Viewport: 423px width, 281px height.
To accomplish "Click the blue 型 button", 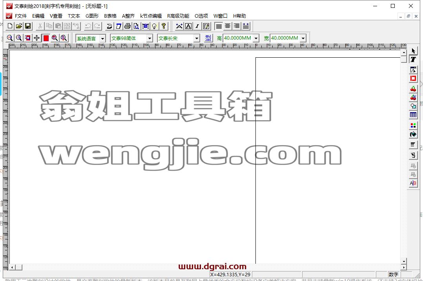I will [x=208, y=38].
